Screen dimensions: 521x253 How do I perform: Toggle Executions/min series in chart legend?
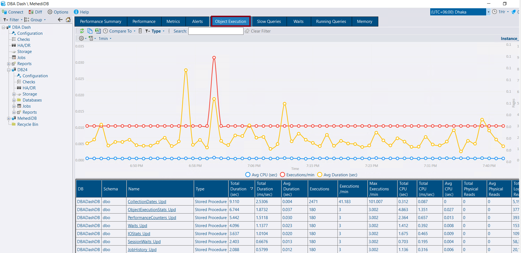point(297,175)
